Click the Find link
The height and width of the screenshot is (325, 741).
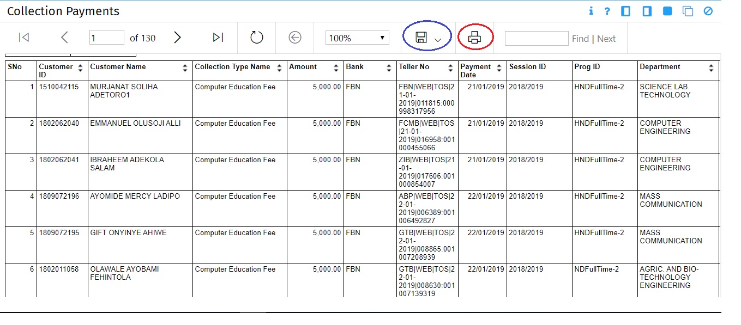click(580, 39)
